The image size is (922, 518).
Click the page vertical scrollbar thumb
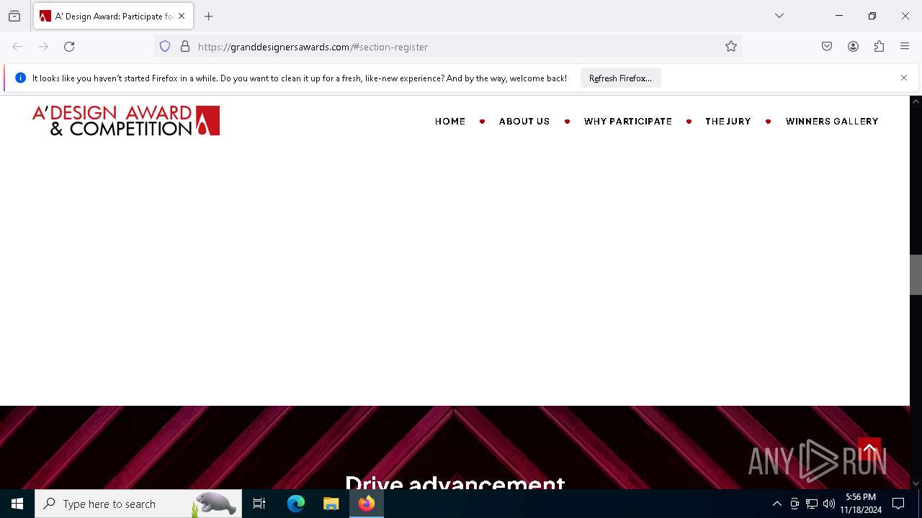916,275
